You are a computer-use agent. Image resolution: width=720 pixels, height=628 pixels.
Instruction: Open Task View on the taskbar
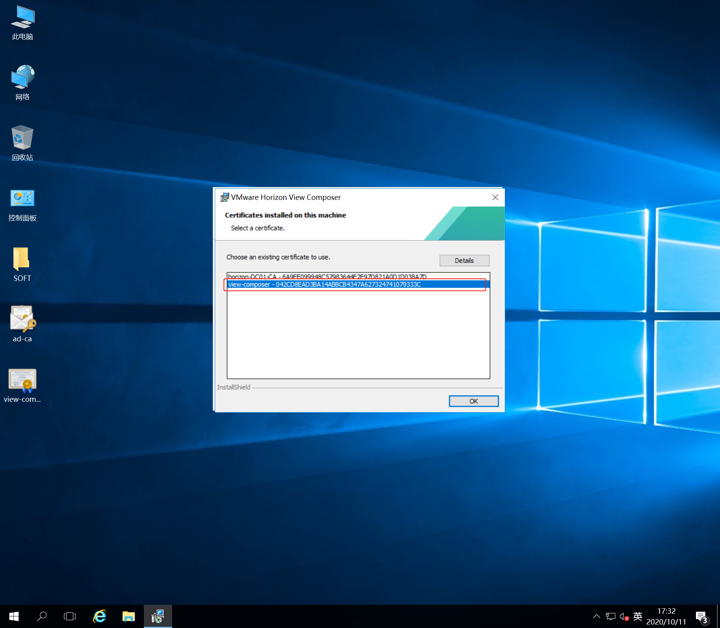[x=70, y=616]
